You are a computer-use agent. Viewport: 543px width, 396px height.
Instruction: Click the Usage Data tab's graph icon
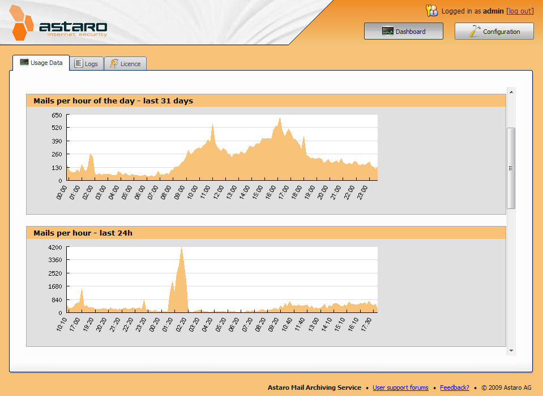coord(24,63)
